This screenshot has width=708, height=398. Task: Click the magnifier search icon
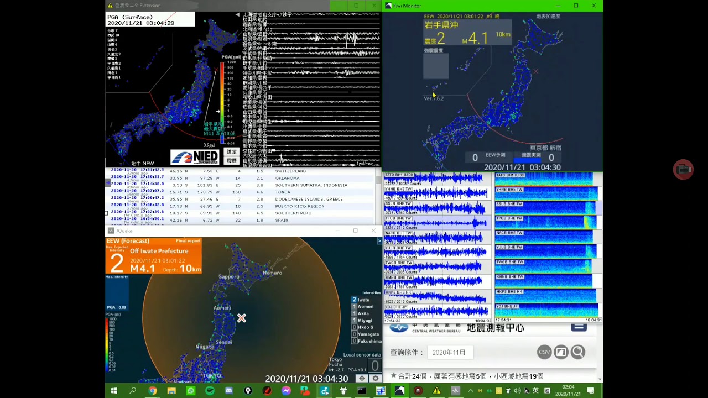578,352
